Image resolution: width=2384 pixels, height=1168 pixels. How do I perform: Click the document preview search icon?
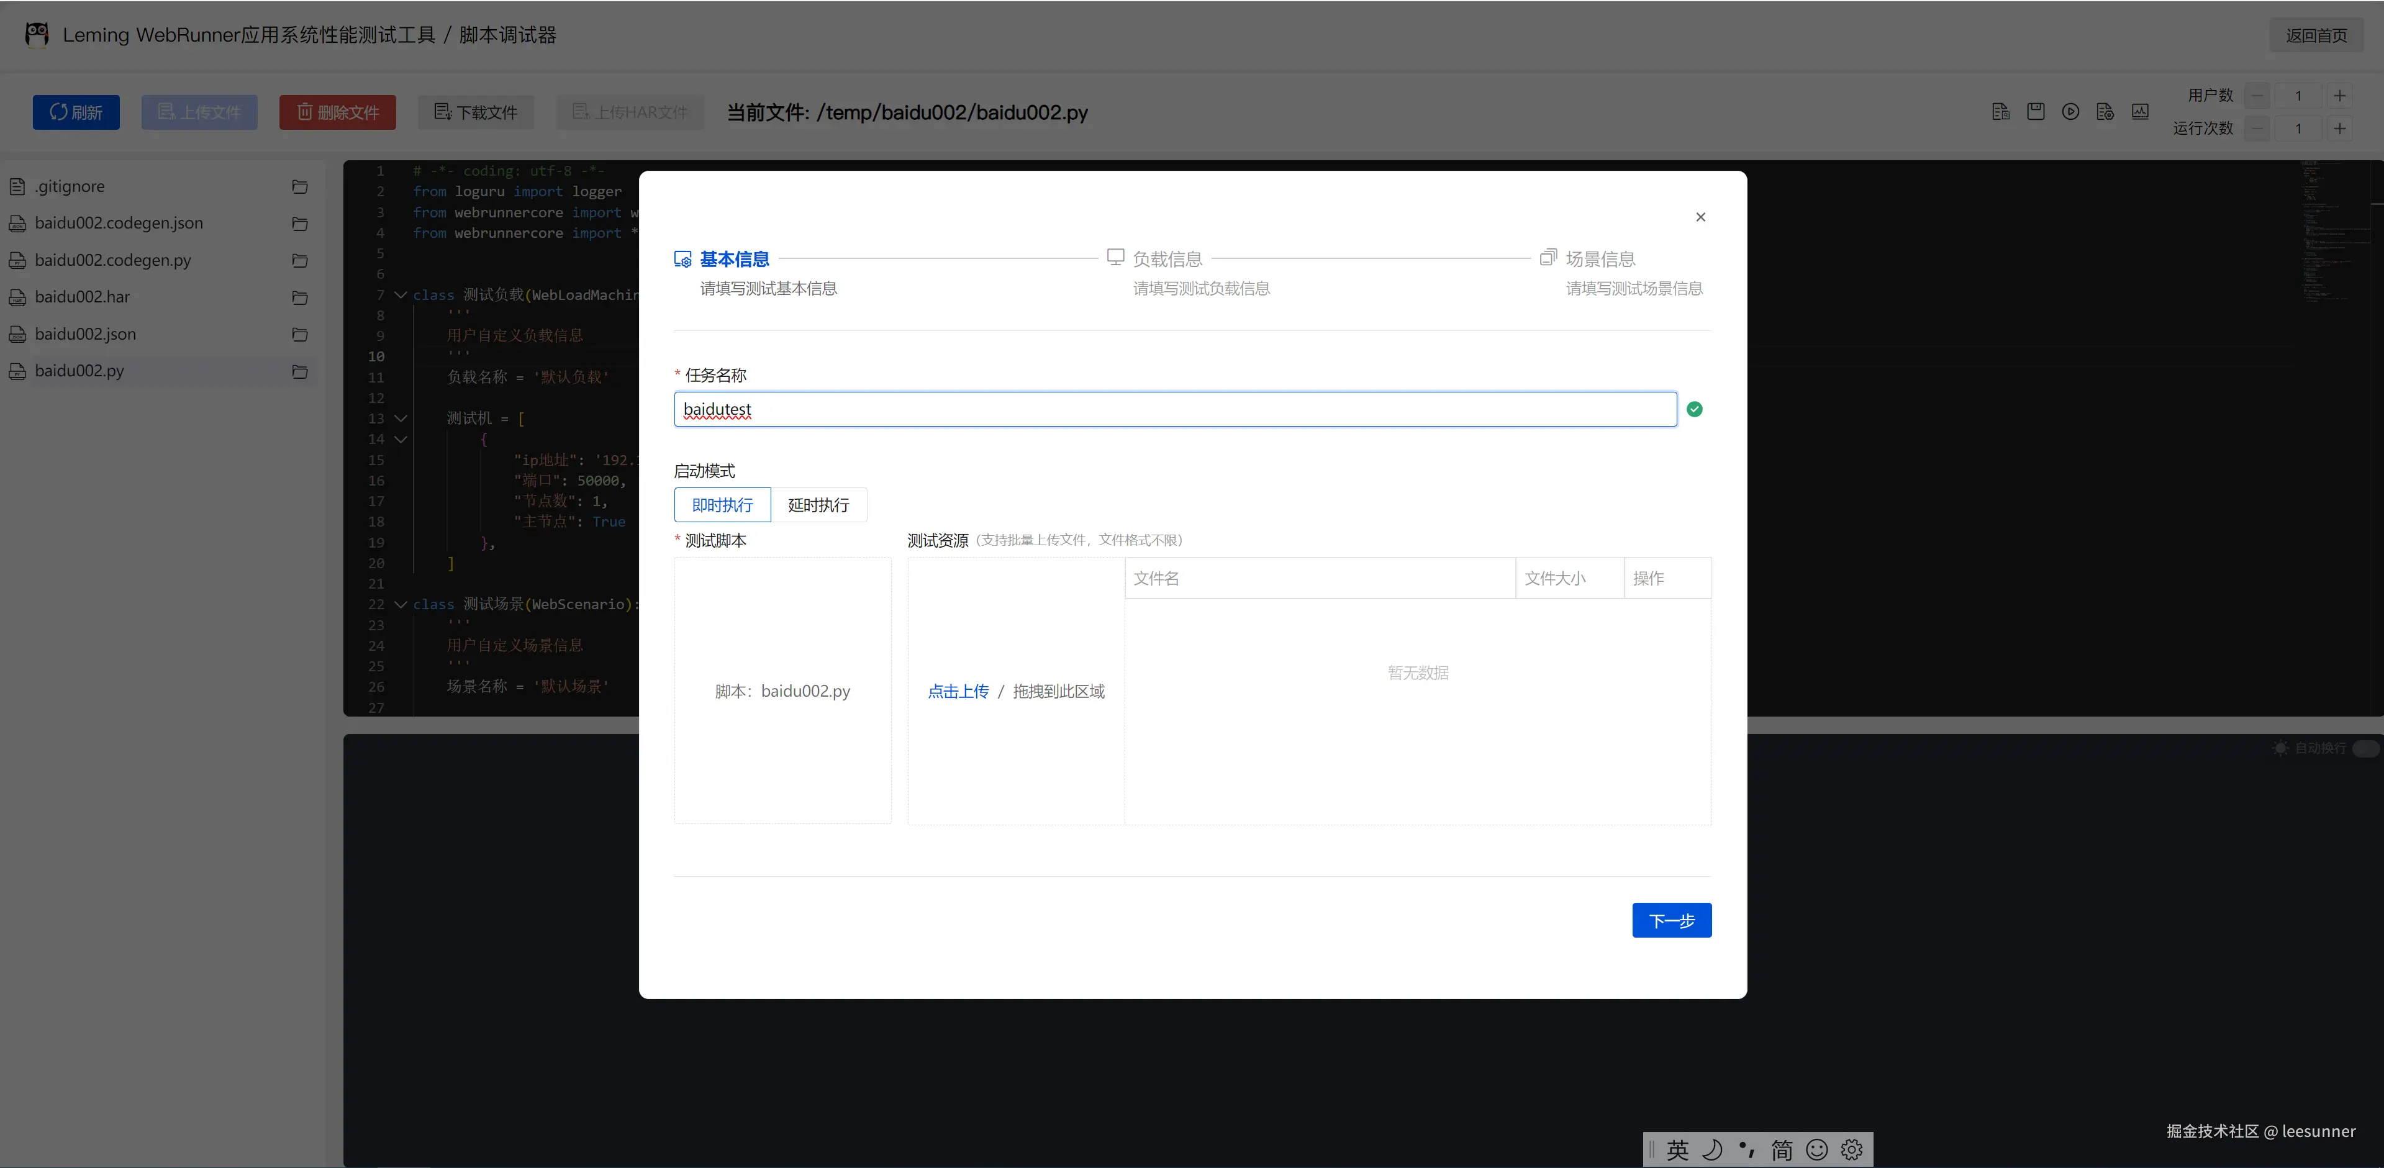pyautogui.click(x=2000, y=112)
